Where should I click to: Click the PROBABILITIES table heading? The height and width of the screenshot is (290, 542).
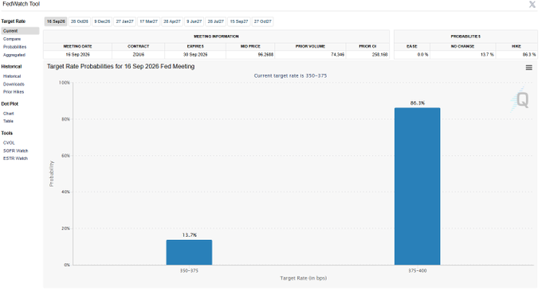click(465, 37)
